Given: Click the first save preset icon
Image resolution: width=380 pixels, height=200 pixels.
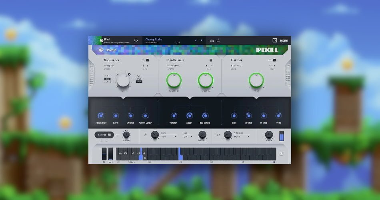Looking at the screenshot, I should click(212, 40).
